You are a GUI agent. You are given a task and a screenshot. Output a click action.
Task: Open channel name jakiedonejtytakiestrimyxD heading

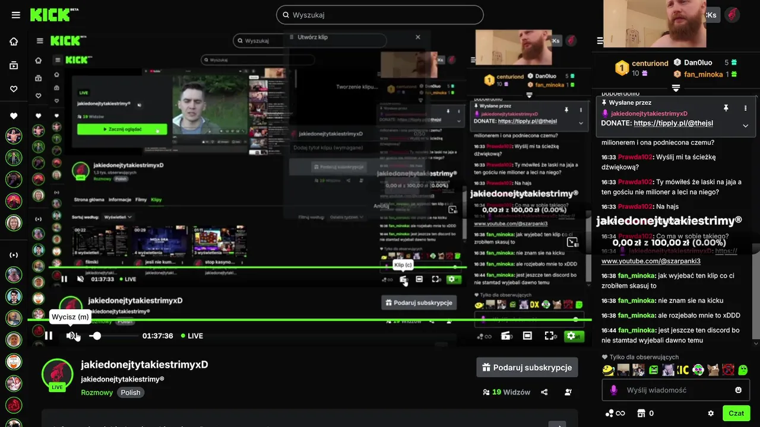144,365
